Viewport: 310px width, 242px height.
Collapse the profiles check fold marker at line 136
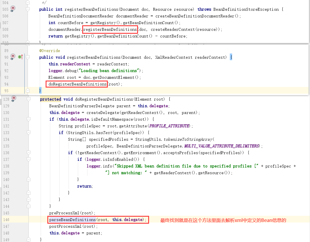pyautogui.click(x=28, y=152)
